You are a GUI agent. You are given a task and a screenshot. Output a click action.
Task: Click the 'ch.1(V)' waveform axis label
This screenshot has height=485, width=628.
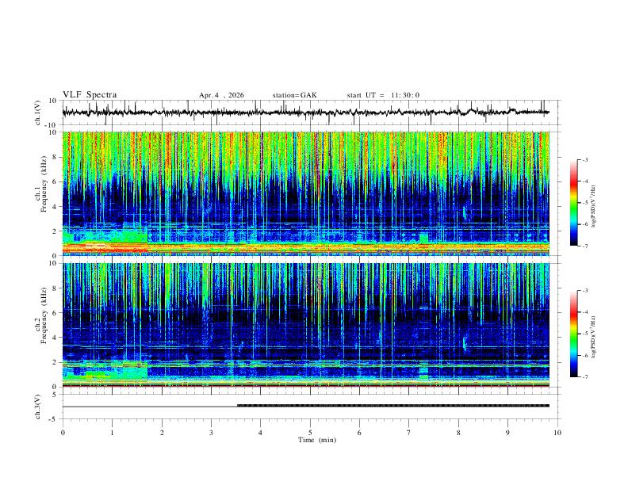pyautogui.click(x=38, y=113)
